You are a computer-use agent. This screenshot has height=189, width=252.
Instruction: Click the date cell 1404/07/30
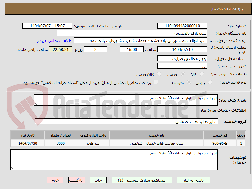pos(28,143)
